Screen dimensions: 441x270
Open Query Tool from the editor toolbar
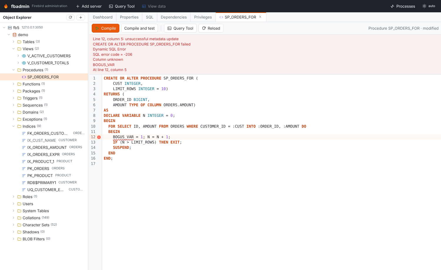pyautogui.click(x=180, y=28)
